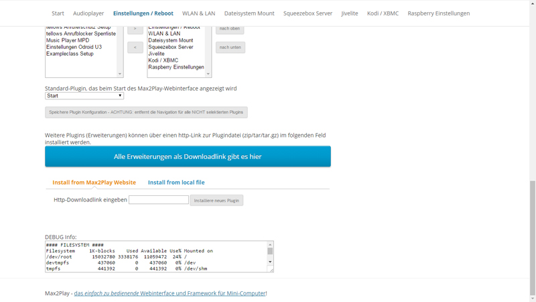The height and width of the screenshot is (302, 536).
Task: Click down arrow of right plugin list scrollbar
Action: [x=208, y=74]
